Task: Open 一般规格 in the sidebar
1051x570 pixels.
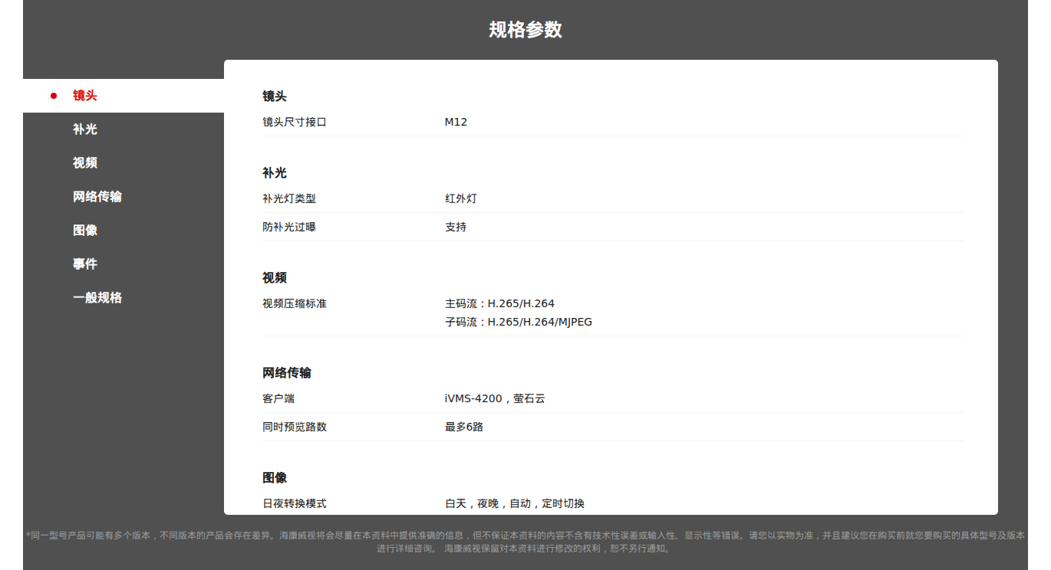Action: click(x=97, y=298)
